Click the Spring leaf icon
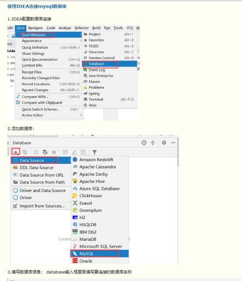Screen dimensions: 242x281 [85, 93]
